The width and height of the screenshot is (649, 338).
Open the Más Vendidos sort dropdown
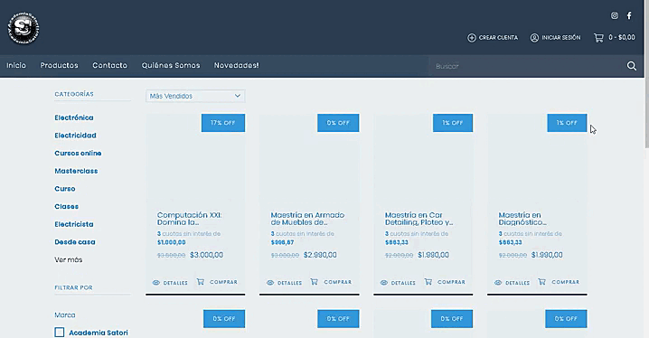(x=195, y=96)
